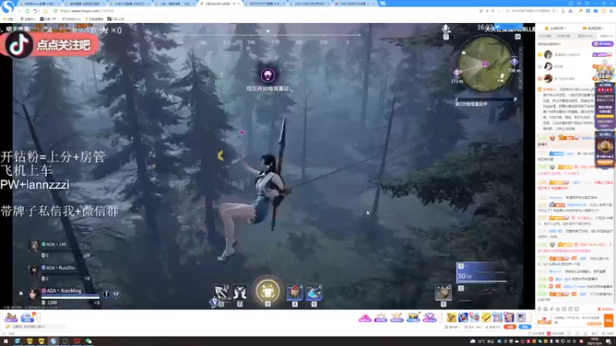Click ADA~XiaoMing health bar
Viewport: 616px width, 346px height.
coord(70,297)
